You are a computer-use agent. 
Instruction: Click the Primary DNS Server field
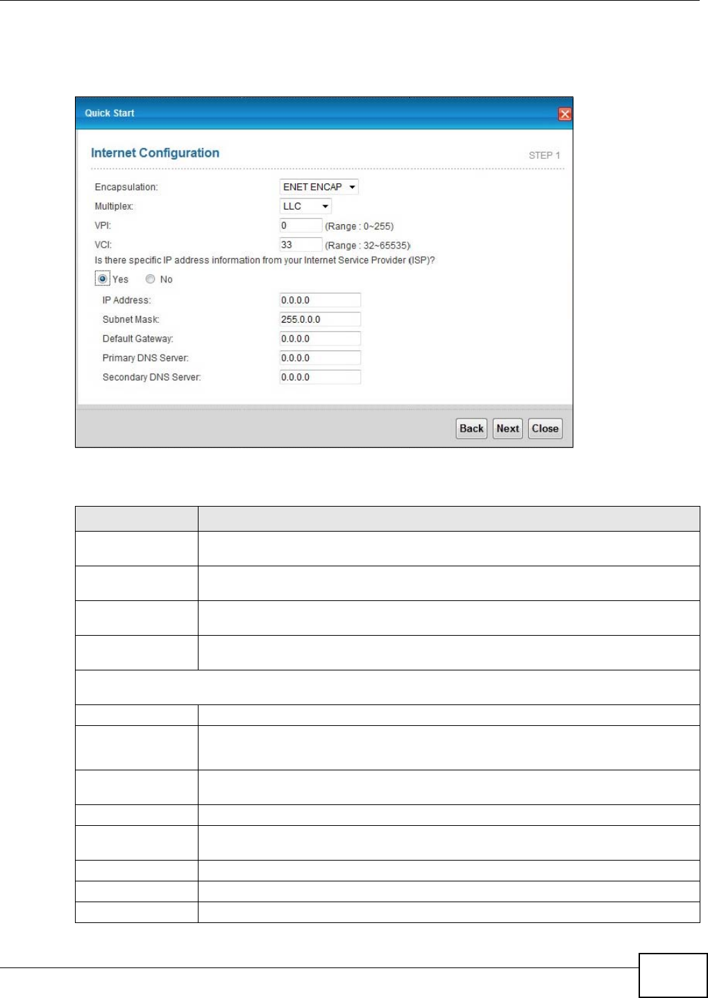(x=320, y=358)
